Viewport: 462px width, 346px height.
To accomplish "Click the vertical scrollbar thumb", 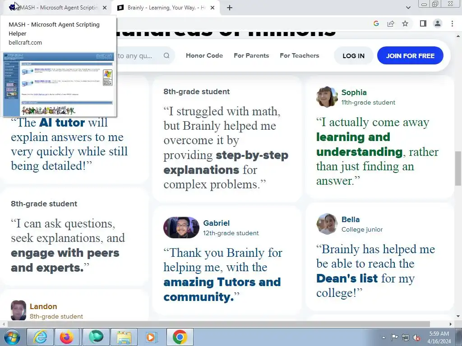I will [x=458, y=168].
